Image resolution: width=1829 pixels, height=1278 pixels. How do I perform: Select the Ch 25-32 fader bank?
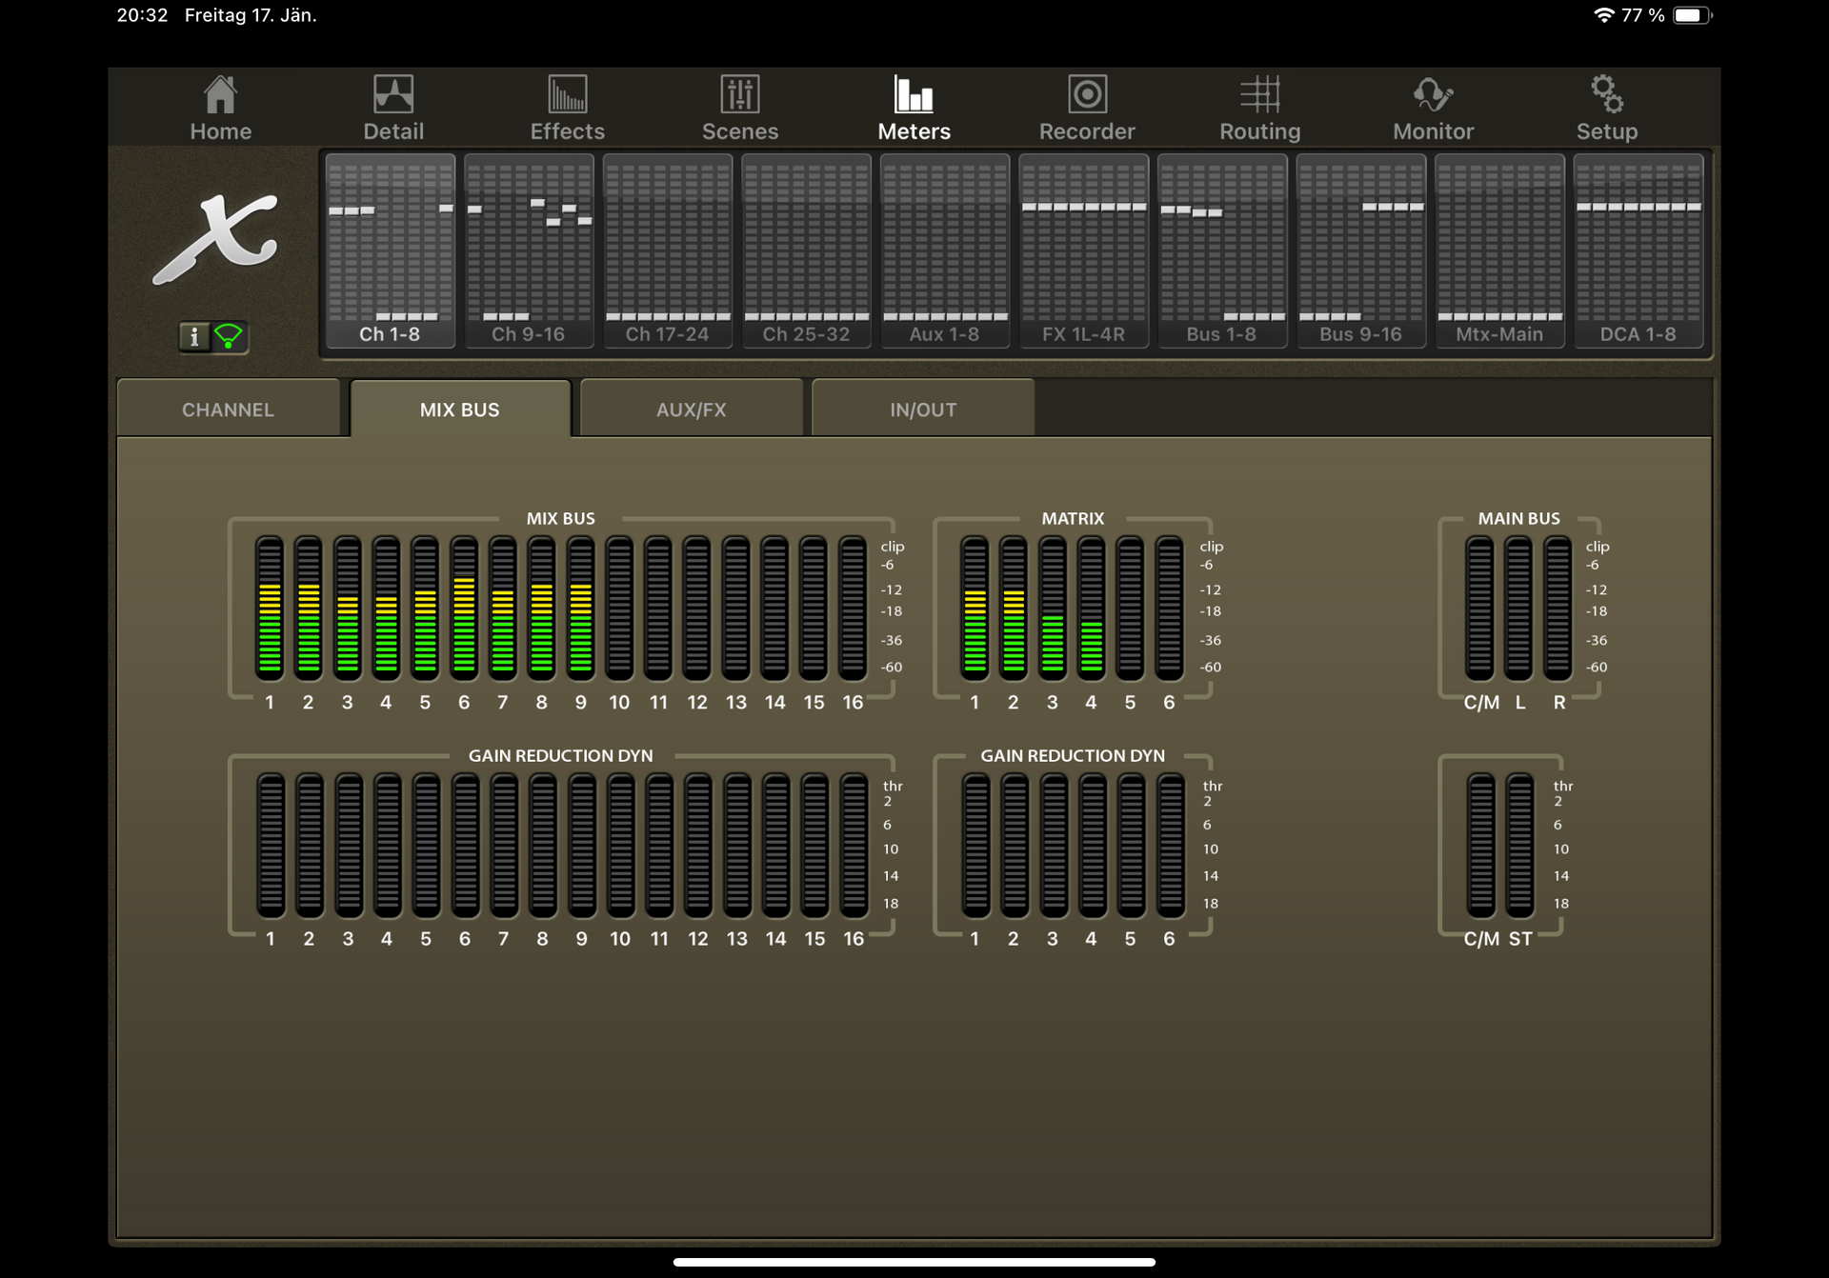click(x=806, y=251)
